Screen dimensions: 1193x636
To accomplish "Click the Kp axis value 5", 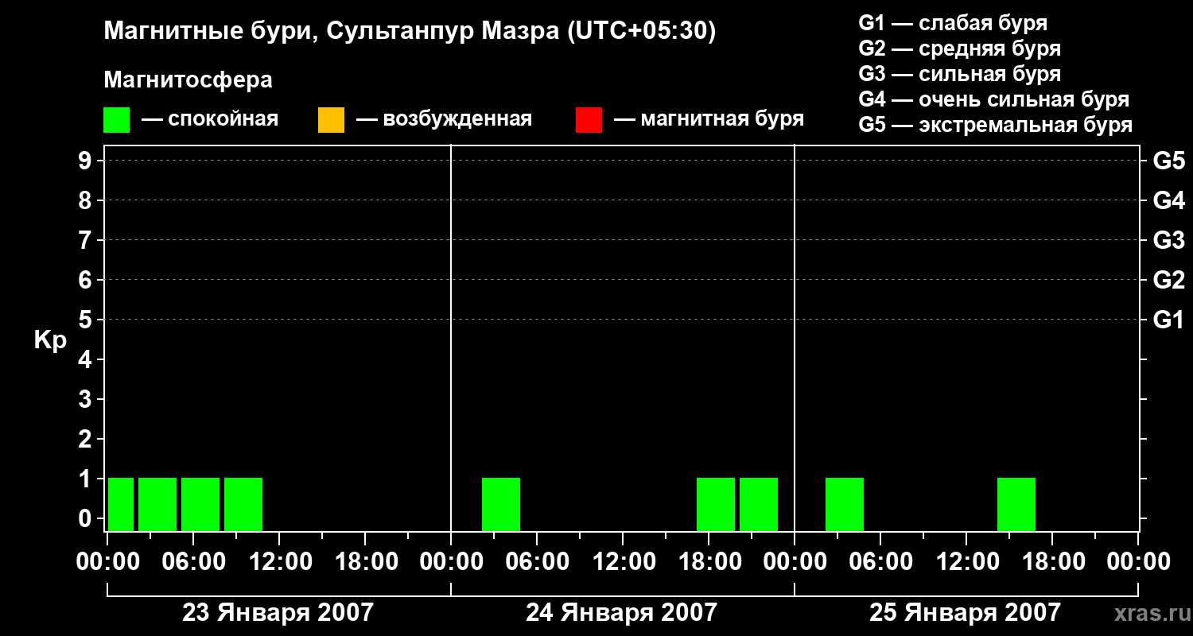I will tap(87, 320).
